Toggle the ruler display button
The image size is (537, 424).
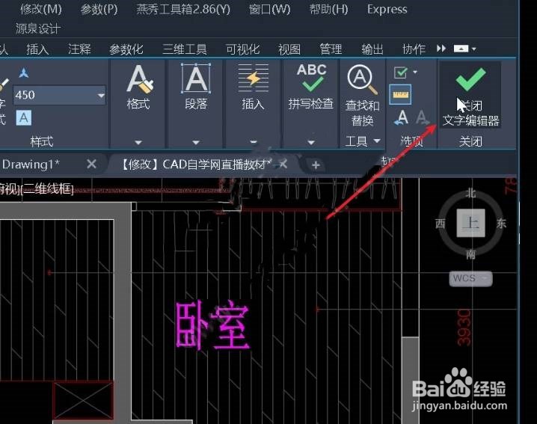pyautogui.click(x=400, y=94)
